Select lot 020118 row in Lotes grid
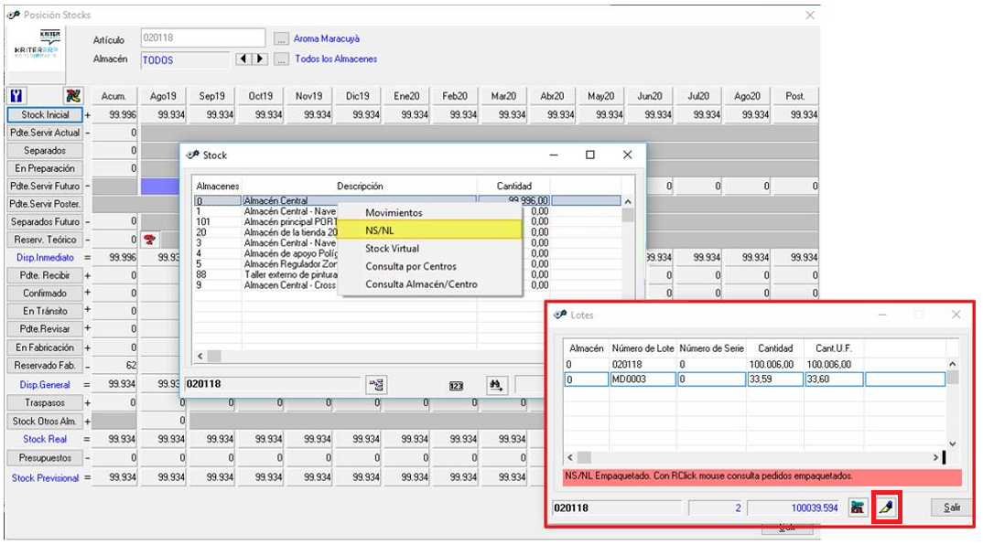Image resolution: width=983 pixels, height=545 pixels. click(x=755, y=364)
